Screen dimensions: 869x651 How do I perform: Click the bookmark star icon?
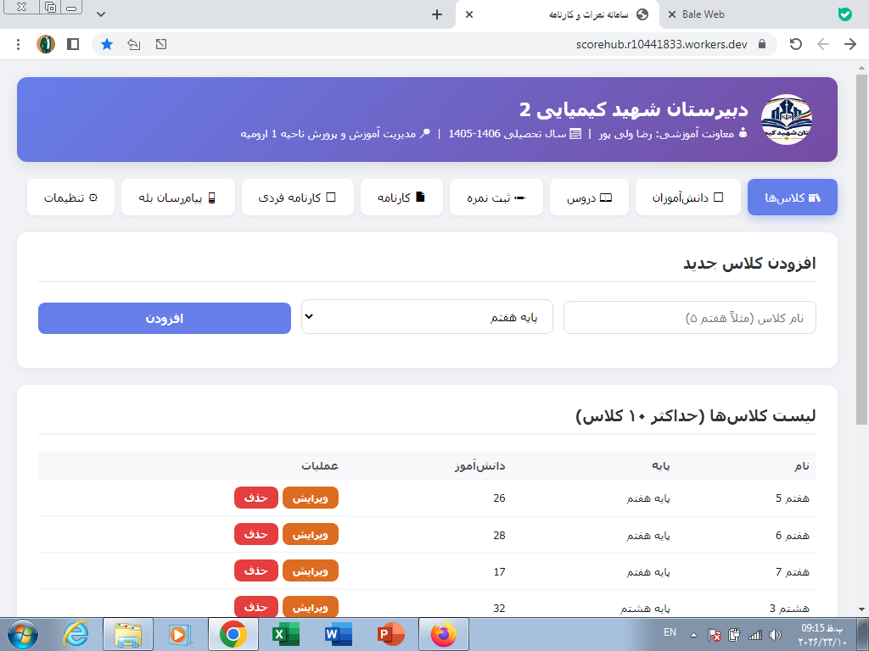point(107,44)
